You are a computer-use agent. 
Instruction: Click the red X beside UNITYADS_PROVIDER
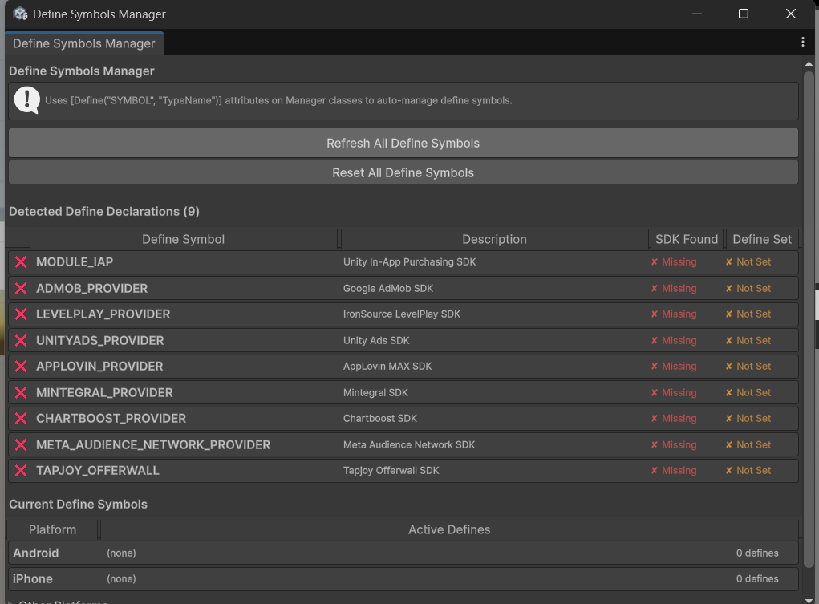[21, 340]
